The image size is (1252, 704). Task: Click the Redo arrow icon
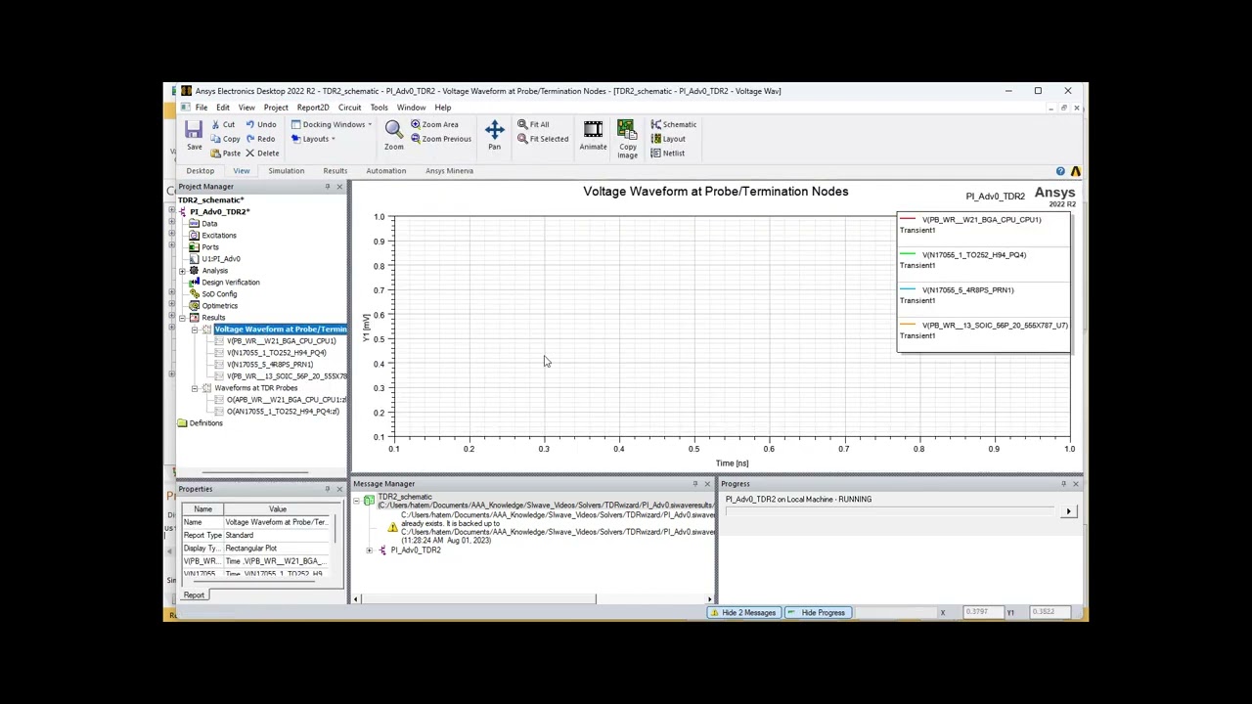point(250,139)
